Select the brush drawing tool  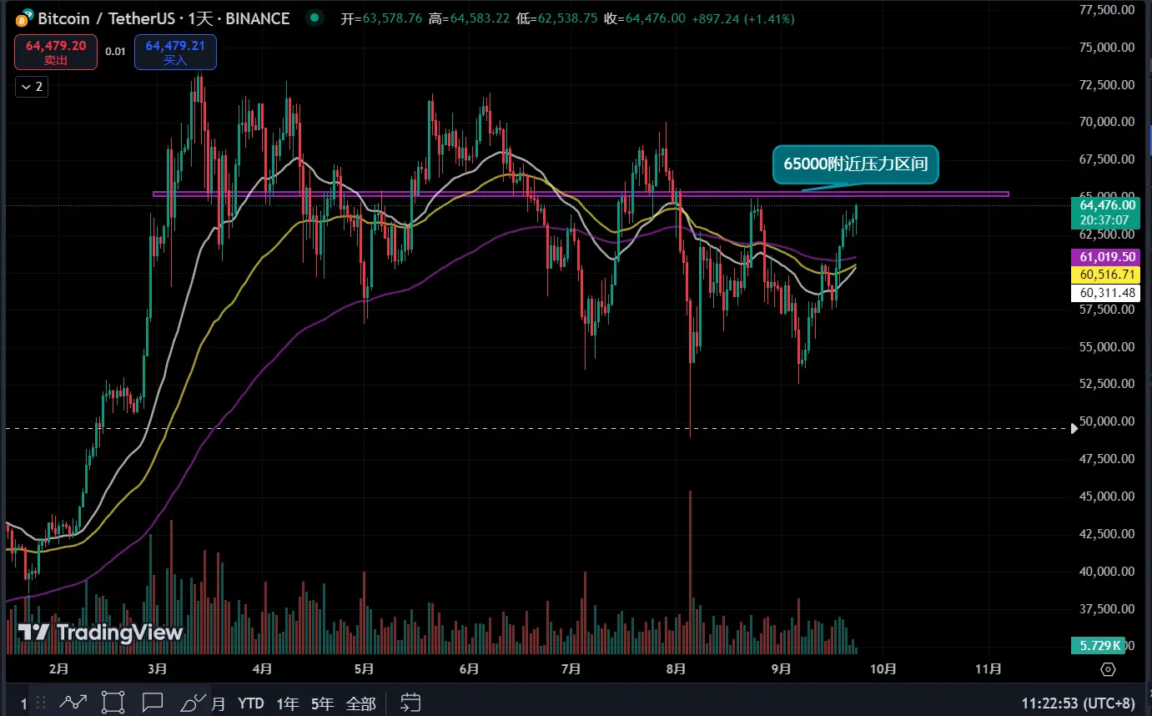click(x=192, y=703)
